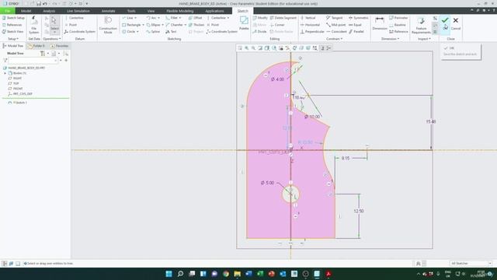This screenshot has width=497, height=280.
Task: Open the All Sketcher selection filter
Action: [x=471, y=263]
